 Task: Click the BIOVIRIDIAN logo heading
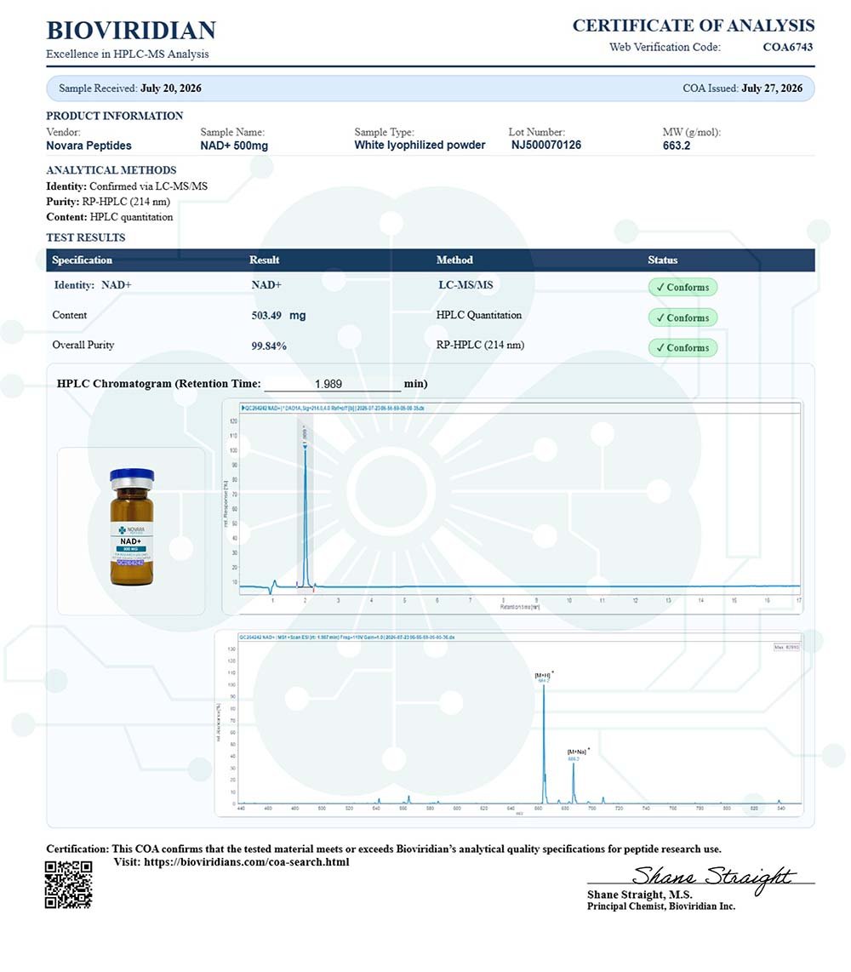pyautogui.click(x=131, y=31)
